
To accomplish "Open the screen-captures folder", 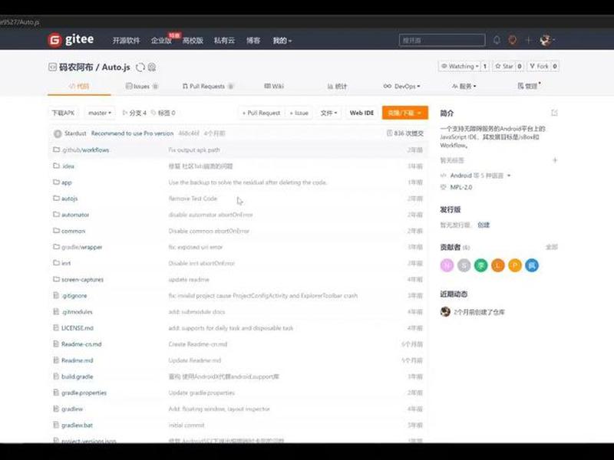I will click(82, 279).
